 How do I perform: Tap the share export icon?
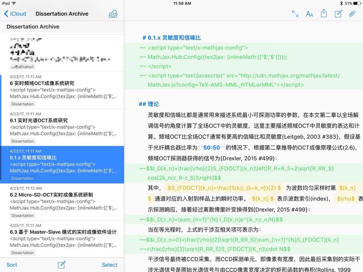click(324, 13)
